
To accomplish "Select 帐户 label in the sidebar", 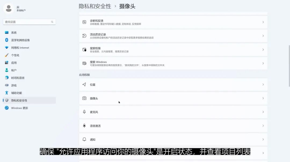I will click(14, 70).
